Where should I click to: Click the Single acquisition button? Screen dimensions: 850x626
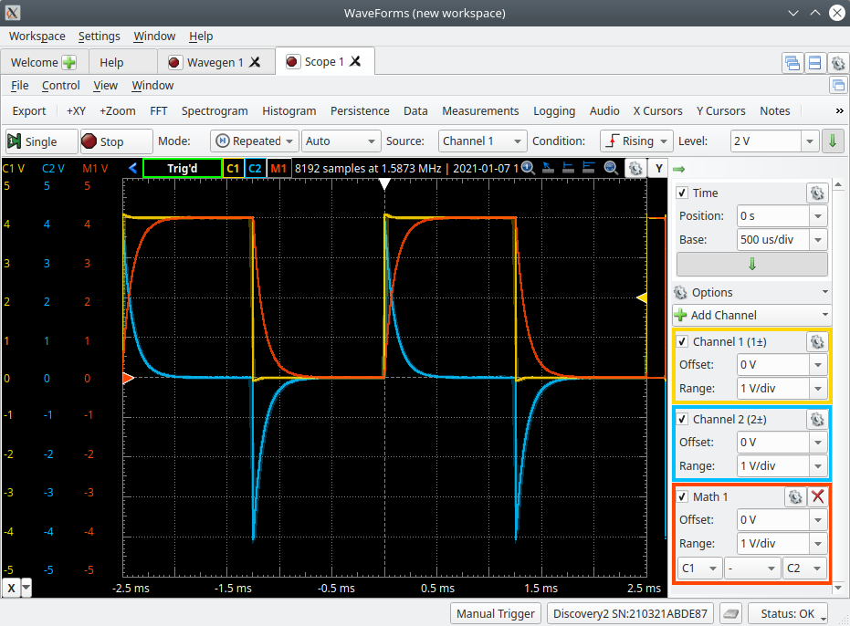point(41,141)
